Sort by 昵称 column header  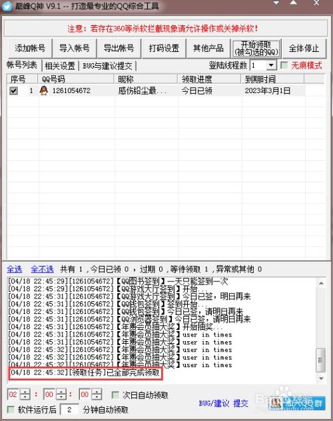coord(146,79)
